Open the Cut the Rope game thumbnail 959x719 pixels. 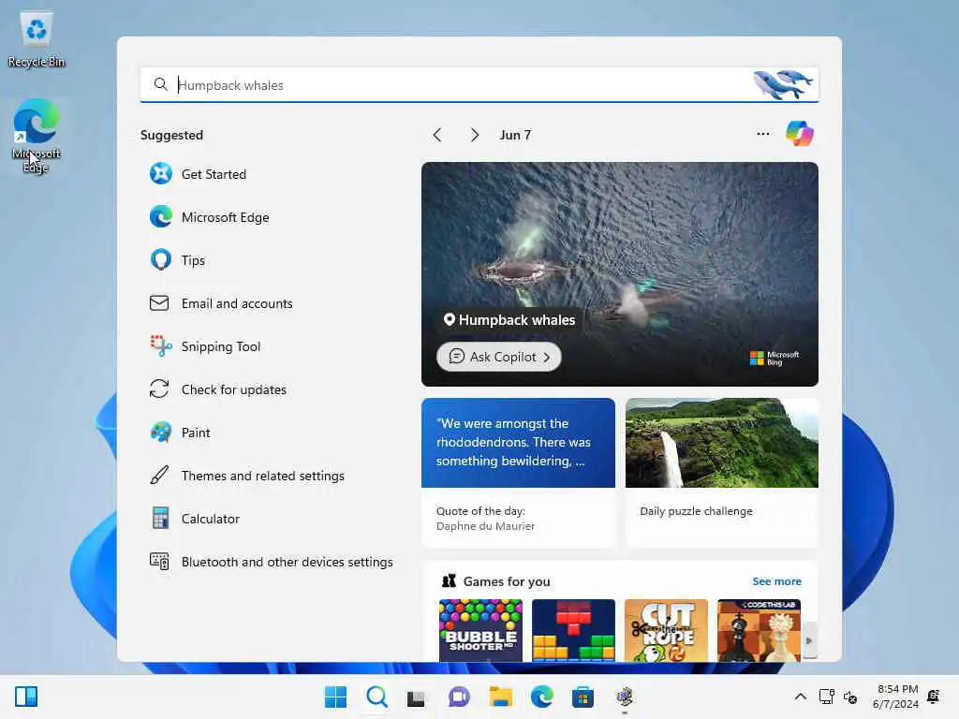pos(666,630)
